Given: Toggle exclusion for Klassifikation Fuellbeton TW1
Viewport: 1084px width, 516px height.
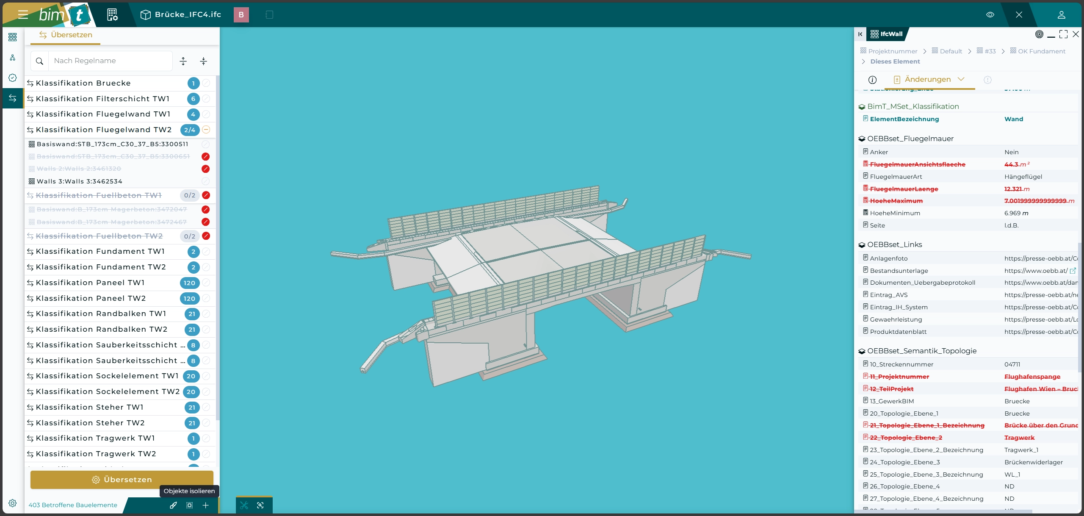Looking at the screenshot, I should [x=206, y=195].
